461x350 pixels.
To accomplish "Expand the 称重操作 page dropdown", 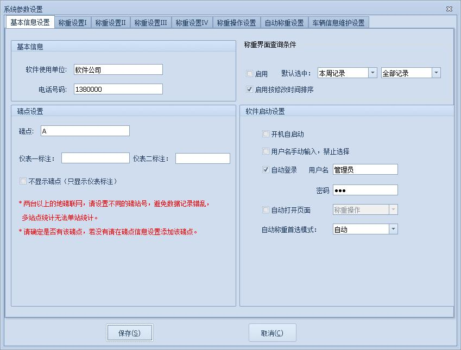I will (393, 209).
